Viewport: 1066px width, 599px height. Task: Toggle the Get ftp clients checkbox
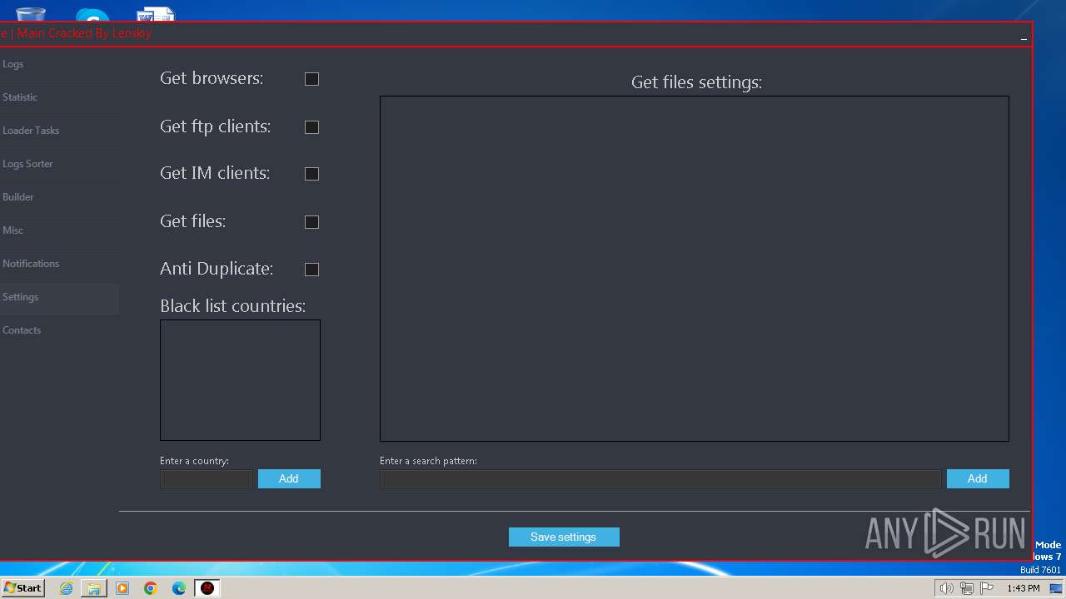[x=311, y=127]
